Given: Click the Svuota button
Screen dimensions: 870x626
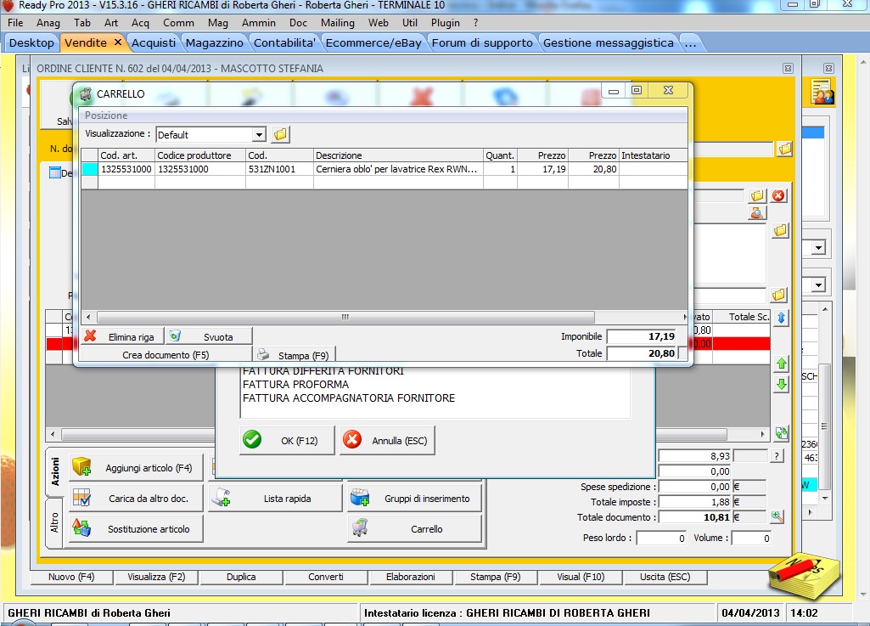Looking at the screenshot, I should coord(209,336).
